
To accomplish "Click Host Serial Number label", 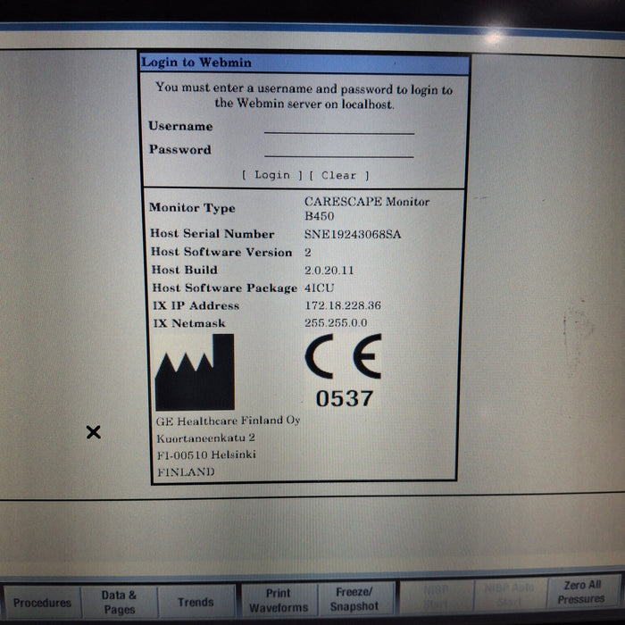I will [212, 234].
